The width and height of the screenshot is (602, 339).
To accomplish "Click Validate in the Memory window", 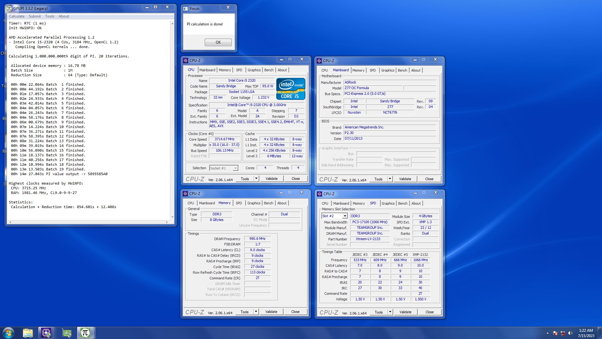I will (271, 312).
